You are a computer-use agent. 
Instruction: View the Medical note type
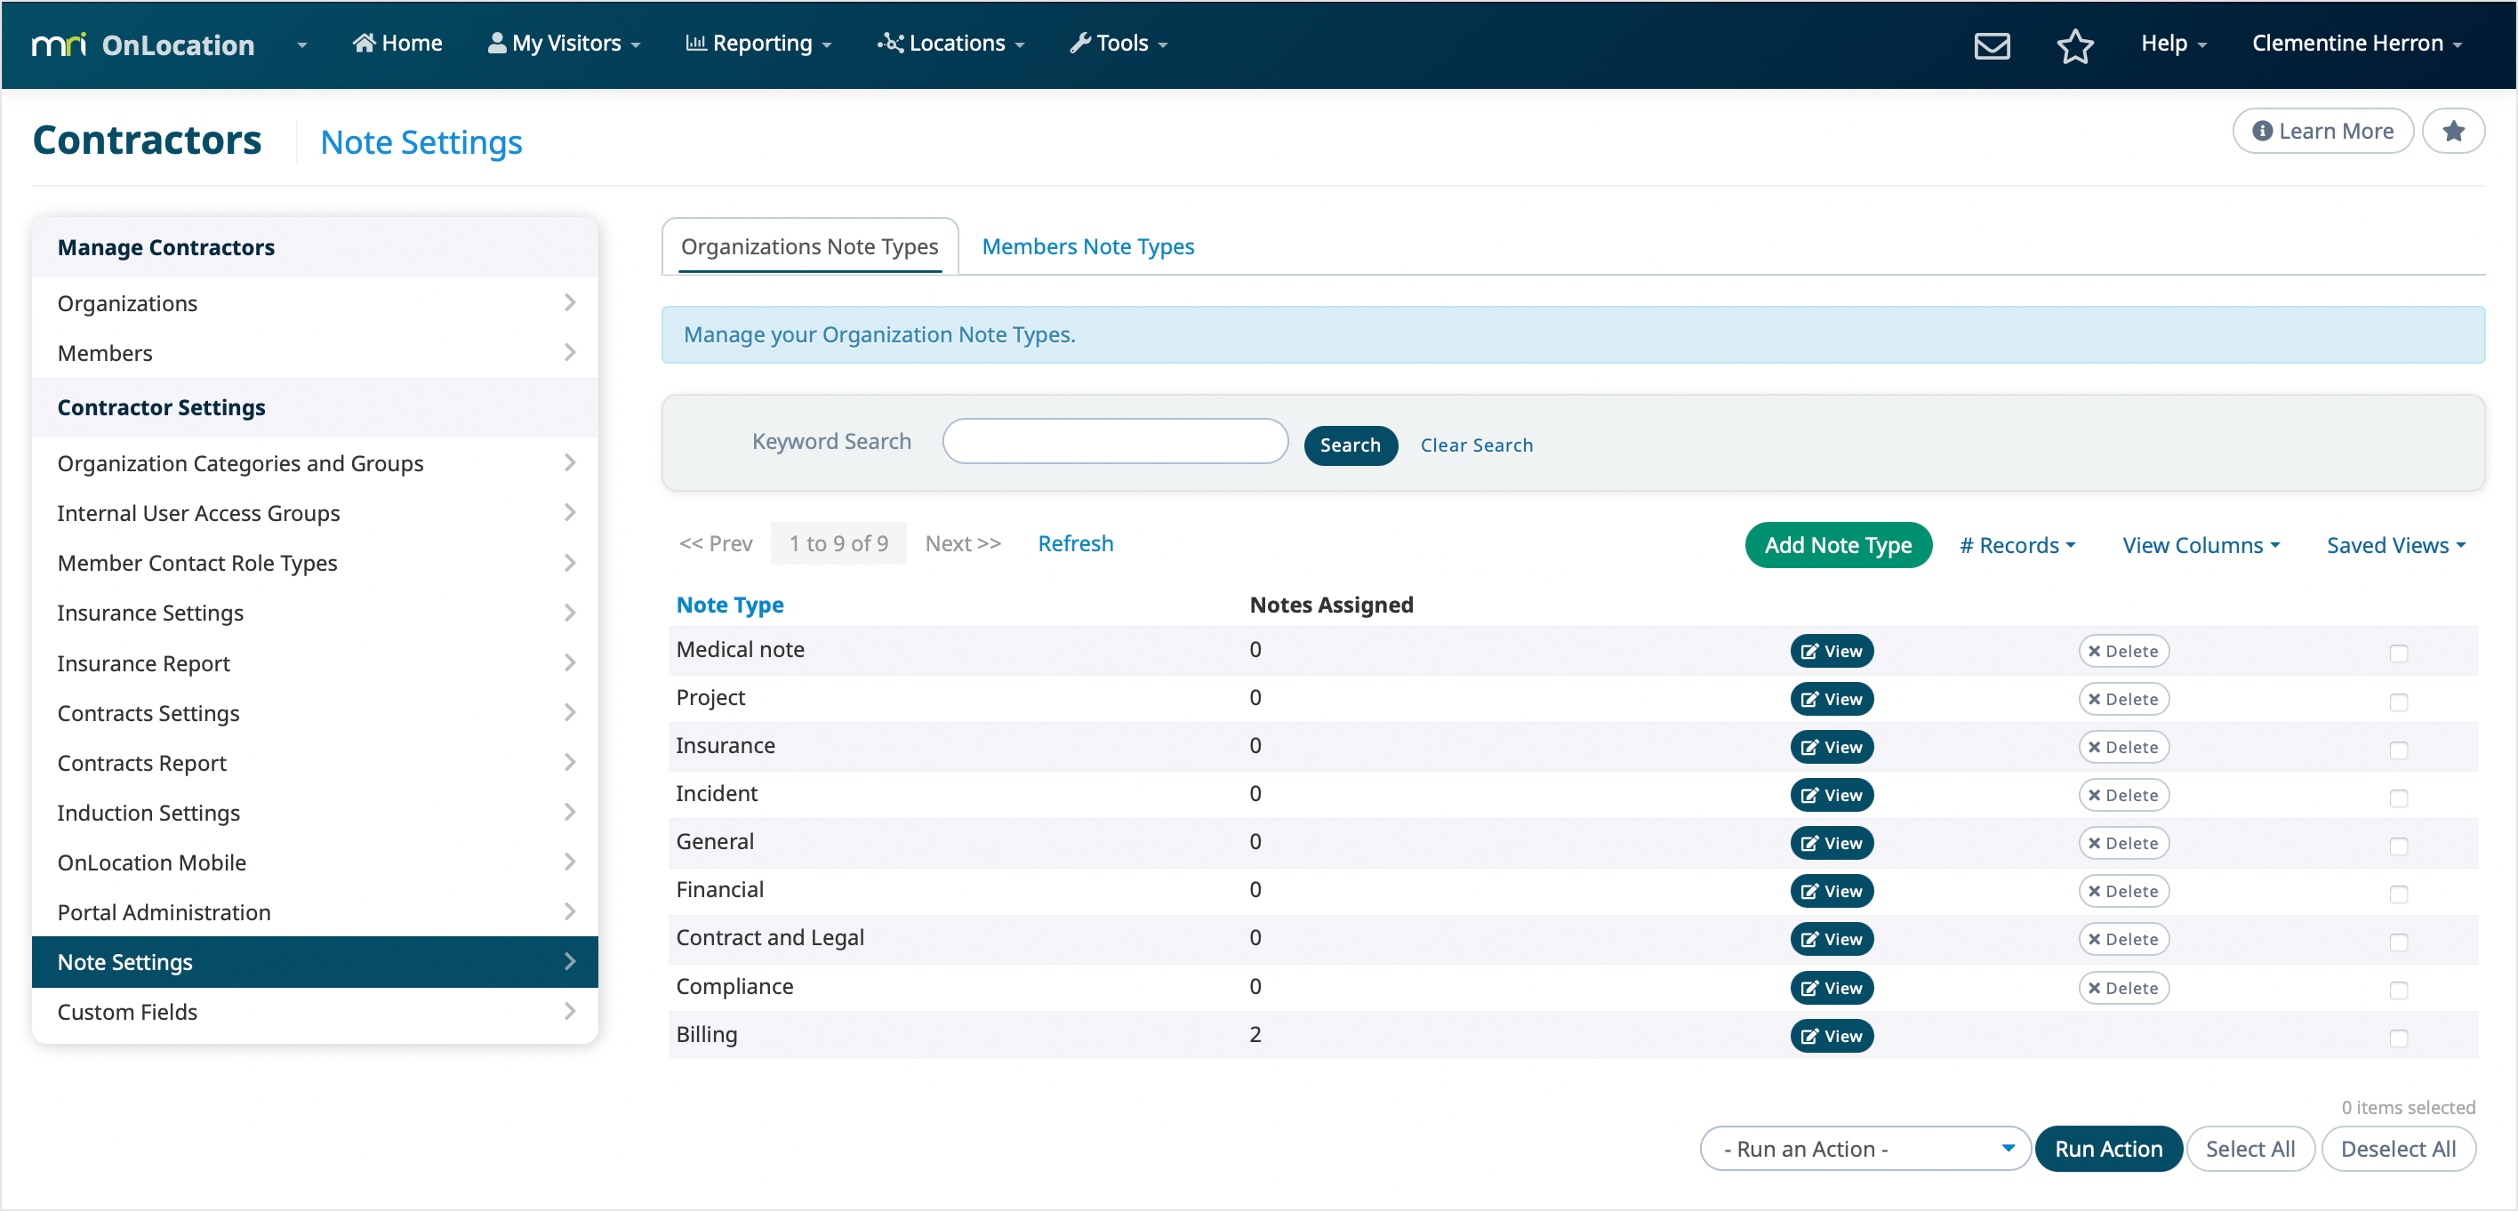click(x=1831, y=651)
